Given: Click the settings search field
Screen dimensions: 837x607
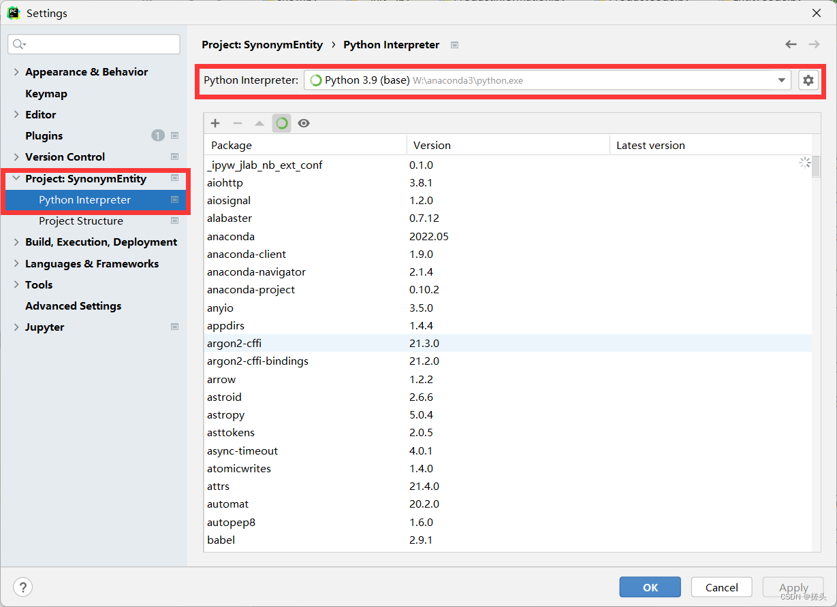Looking at the screenshot, I should 93,44.
